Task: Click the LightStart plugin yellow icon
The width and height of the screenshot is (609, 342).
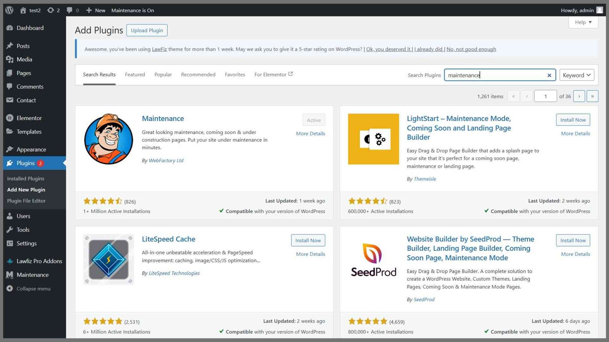Action: pos(373,139)
